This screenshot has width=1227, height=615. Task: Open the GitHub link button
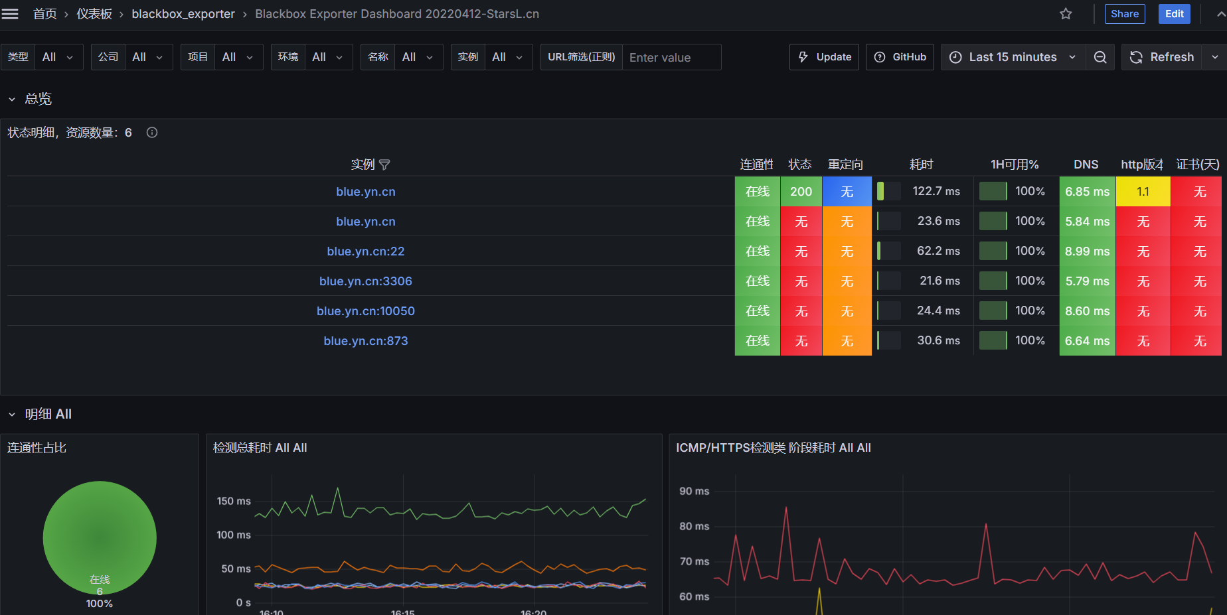[x=900, y=57]
